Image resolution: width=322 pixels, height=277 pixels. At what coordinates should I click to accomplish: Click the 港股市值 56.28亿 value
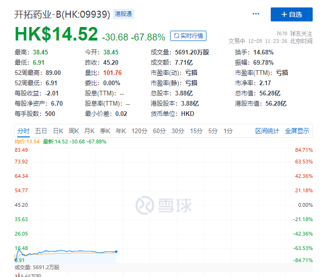click(276, 104)
